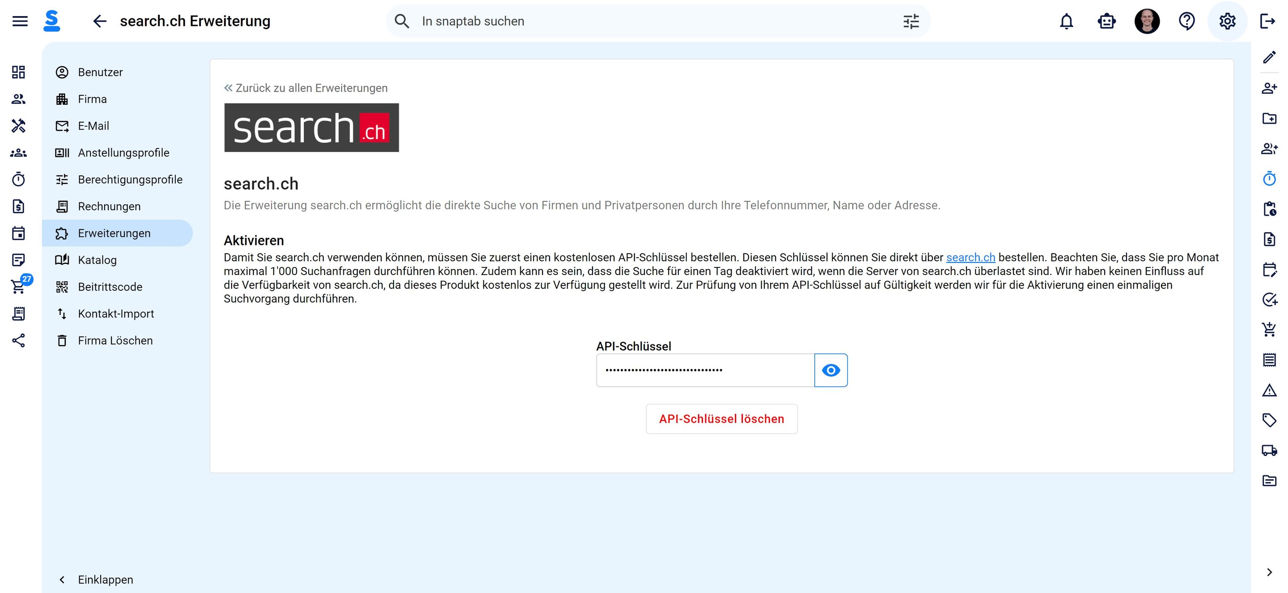This screenshot has height=593, width=1288.
Task: Open dashboard icon in left rail
Action: pos(18,72)
